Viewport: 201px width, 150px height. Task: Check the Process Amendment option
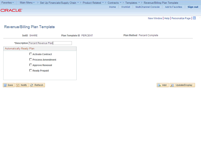31,59
